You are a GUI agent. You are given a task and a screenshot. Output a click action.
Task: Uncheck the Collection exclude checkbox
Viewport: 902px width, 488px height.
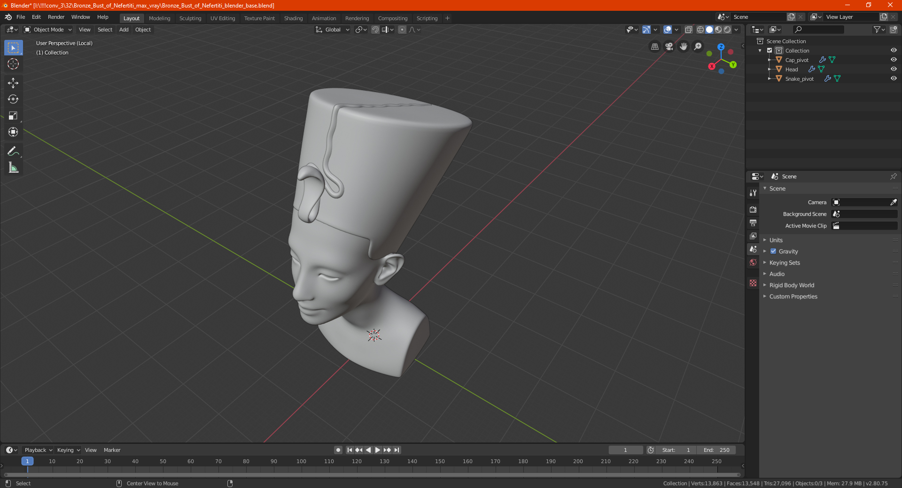coord(770,50)
